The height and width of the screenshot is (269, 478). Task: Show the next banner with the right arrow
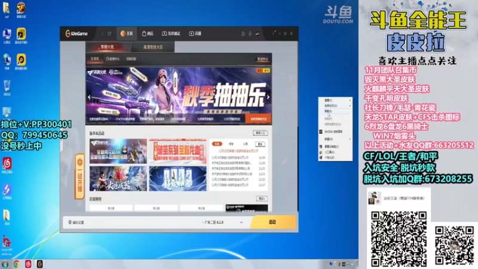[268, 97]
